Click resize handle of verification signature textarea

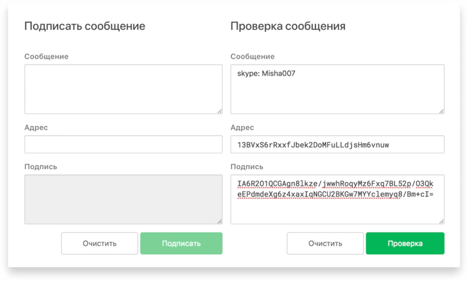[x=441, y=221]
